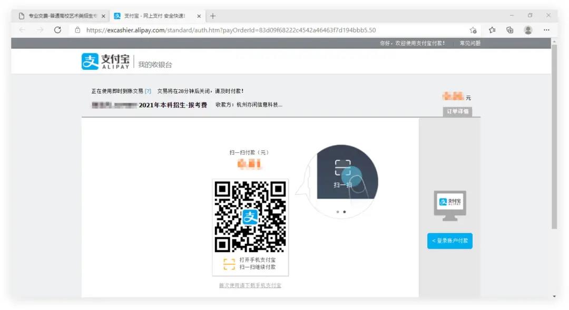569x310 pixels.
Task: Click the 登录账户付款 button
Action: (x=449, y=241)
